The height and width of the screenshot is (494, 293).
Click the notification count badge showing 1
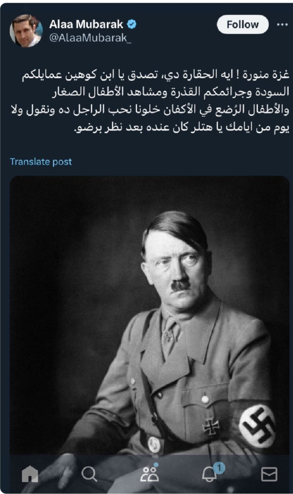point(219,468)
